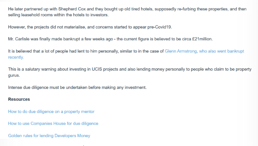Click the sentence "However, the projects did not materialise"
This screenshot has width=258, height=146.
[90, 27]
